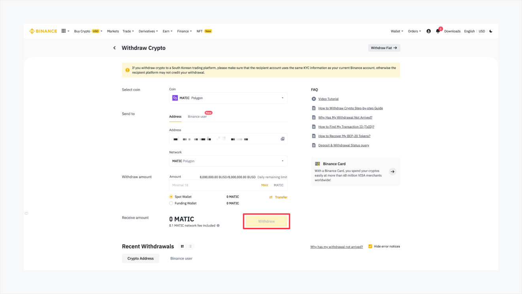Image resolution: width=522 pixels, height=294 pixels.
Task: Click the Withdraw button
Action: (267, 222)
